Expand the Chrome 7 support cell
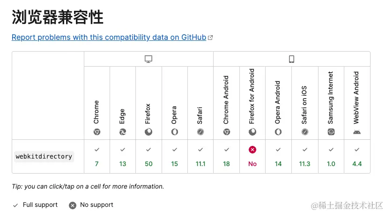Image resolution: width=386 pixels, height=213 pixels. click(x=97, y=157)
